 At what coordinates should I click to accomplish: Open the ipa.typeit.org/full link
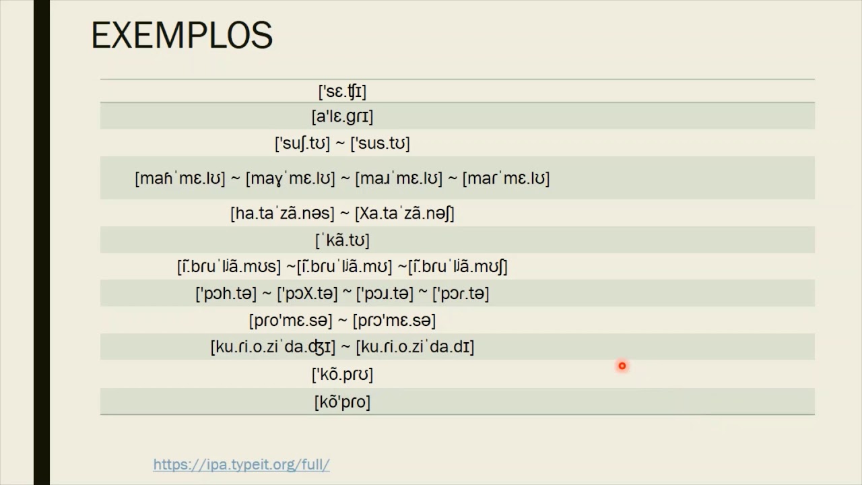pos(241,464)
